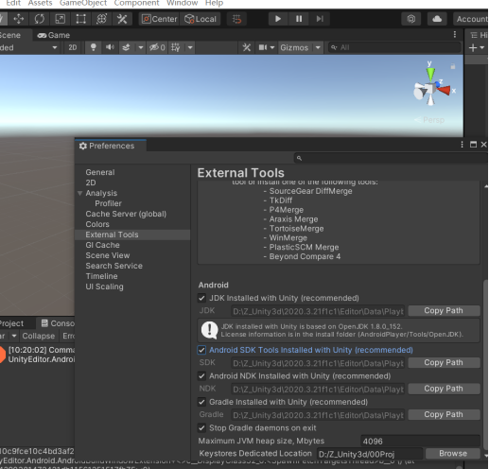This screenshot has height=469, width=489.
Task: Select the combined Transform tool
Action: [x=101, y=19]
